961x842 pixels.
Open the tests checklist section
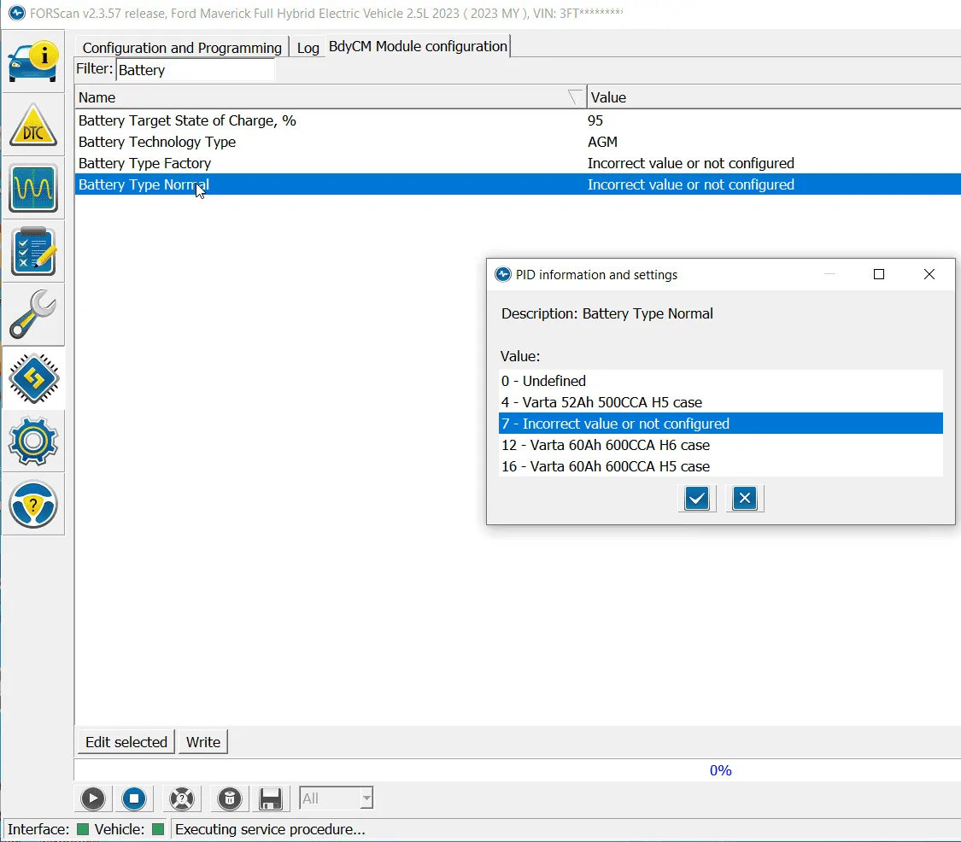33,251
